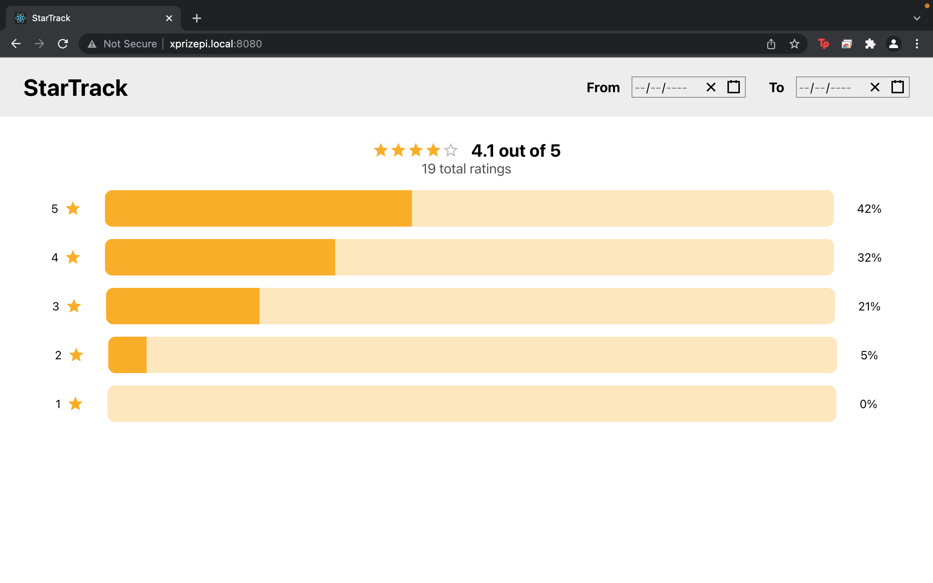Clear the From date field
Image resolution: width=933 pixels, height=583 pixels.
[711, 87]
